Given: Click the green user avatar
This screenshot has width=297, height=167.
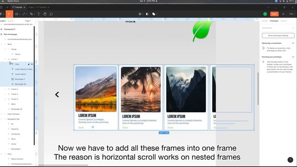Looking at the screenshot, I should pyautogui.click(x=265, y=14).
